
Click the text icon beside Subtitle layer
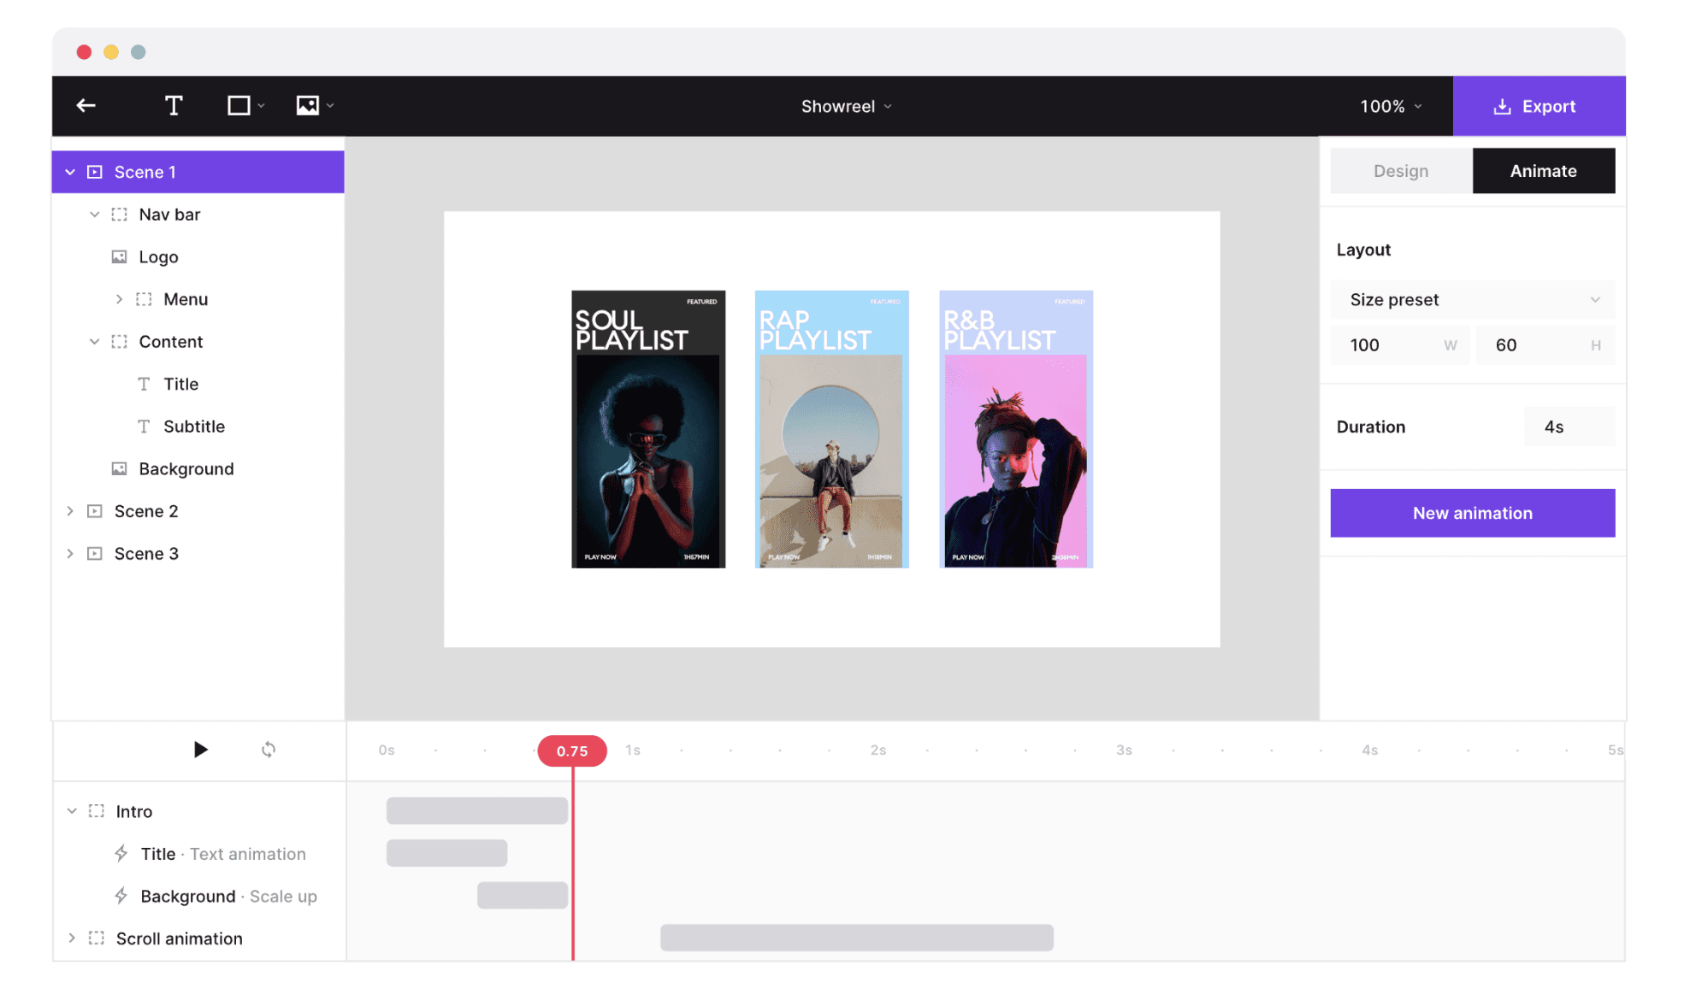144,426
